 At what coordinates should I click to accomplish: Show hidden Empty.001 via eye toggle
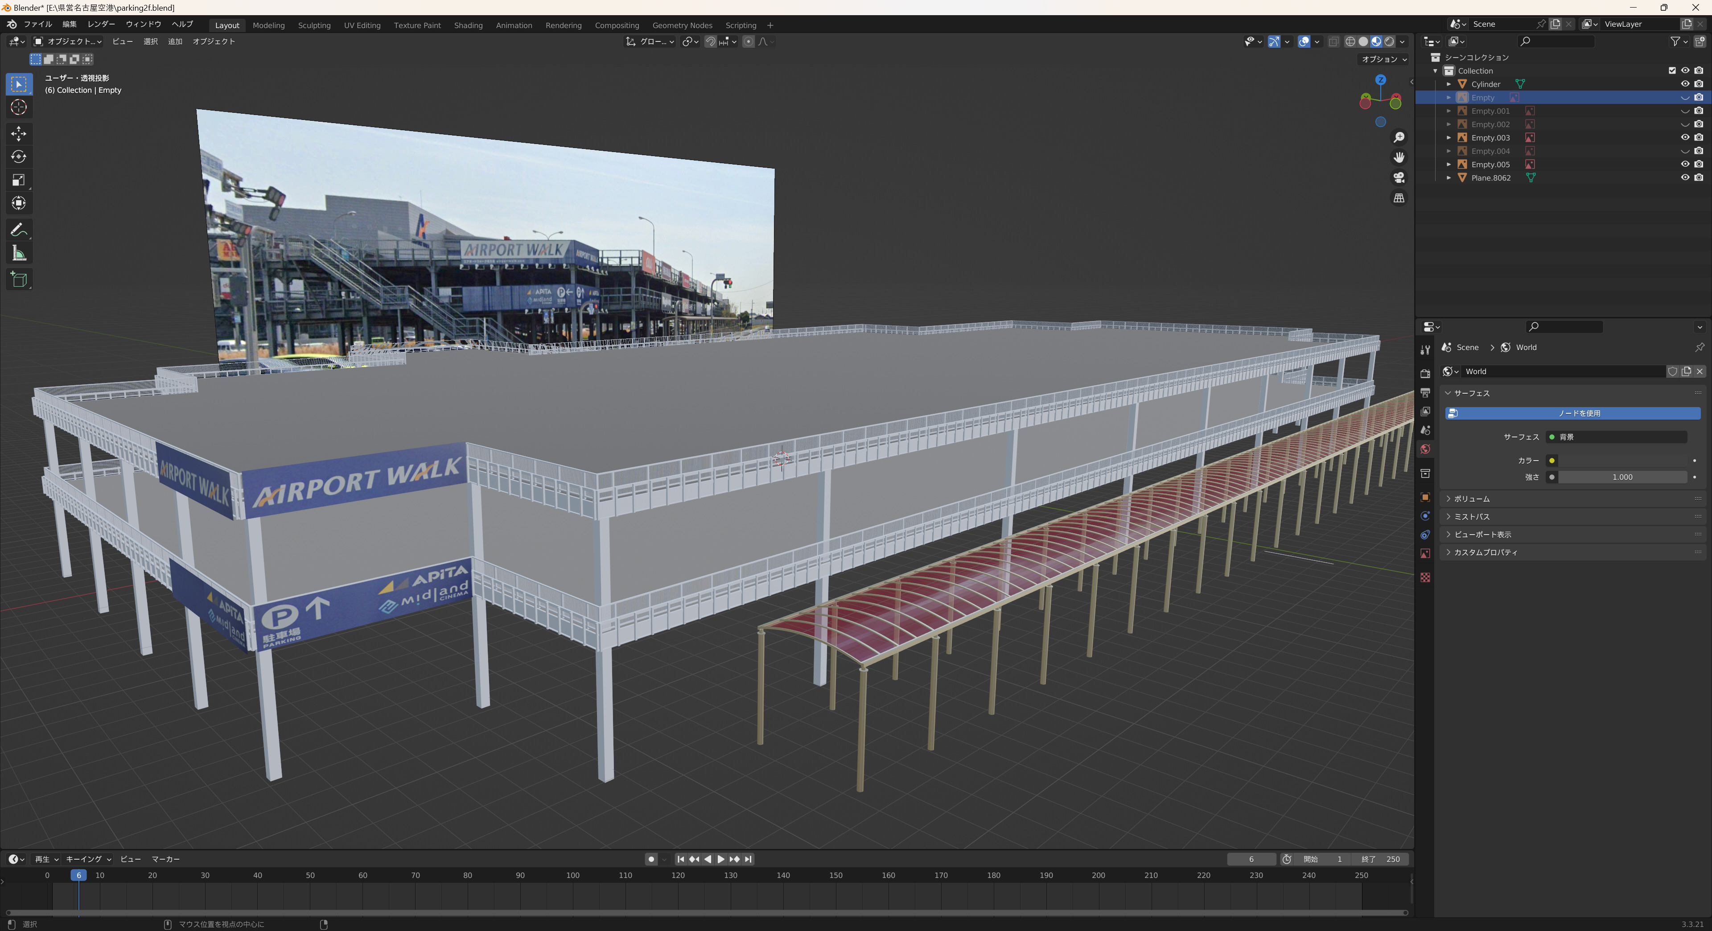click(1685, 111)
